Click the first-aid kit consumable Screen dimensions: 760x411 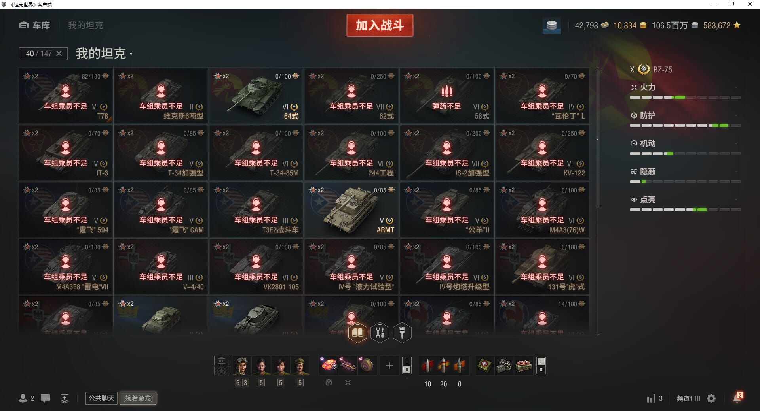[484, 366]
